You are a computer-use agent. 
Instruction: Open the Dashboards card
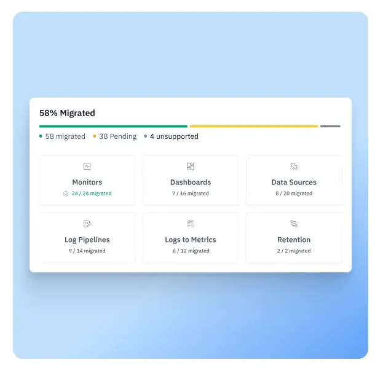pyautogui.click(x=191, y=180)
